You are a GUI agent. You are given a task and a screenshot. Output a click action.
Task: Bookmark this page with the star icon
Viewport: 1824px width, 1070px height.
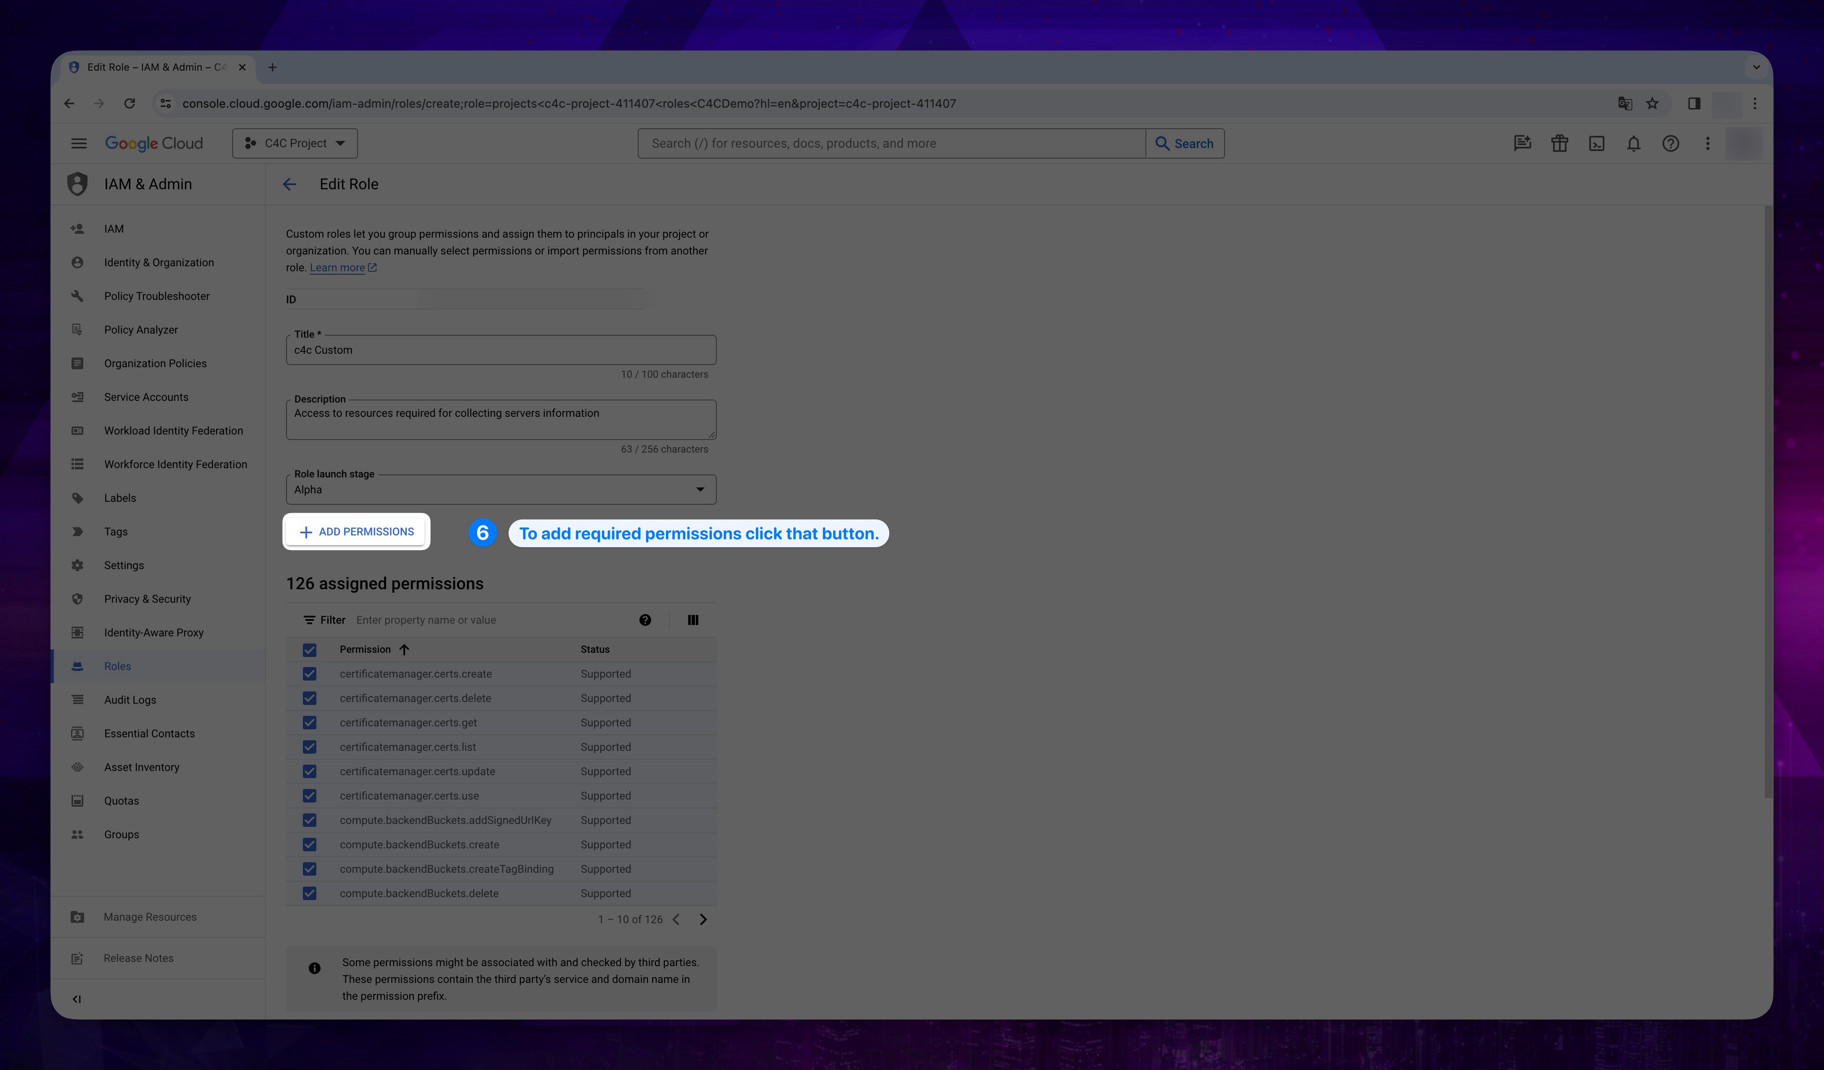[x=1652, y=103]
